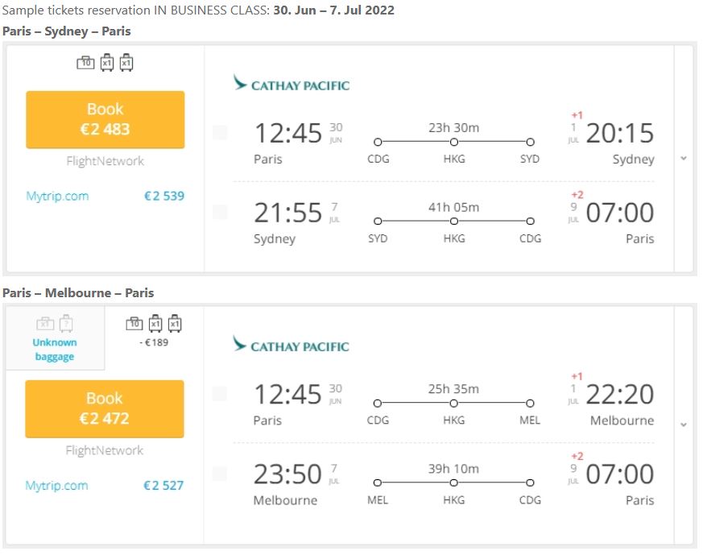Switch to the Paris – Sydney – Paris section
707x555 pixels.
[68, 31]
